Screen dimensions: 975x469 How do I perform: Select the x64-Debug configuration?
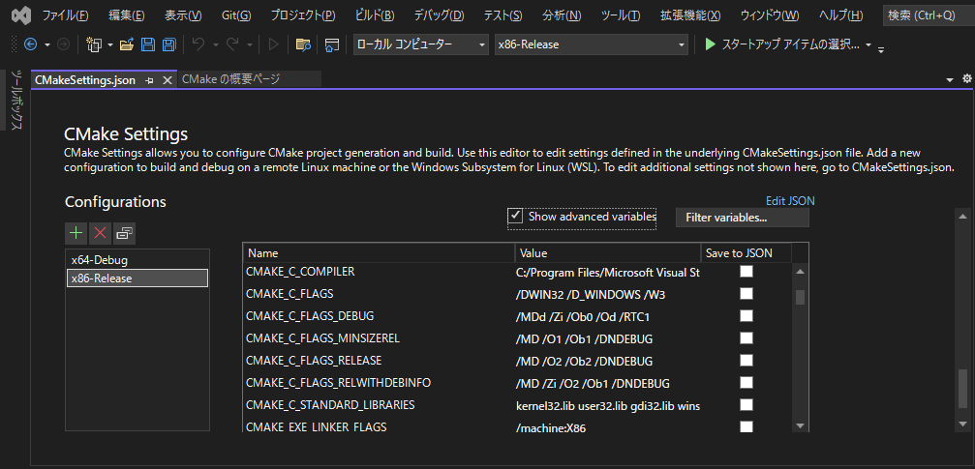(137, 260)
